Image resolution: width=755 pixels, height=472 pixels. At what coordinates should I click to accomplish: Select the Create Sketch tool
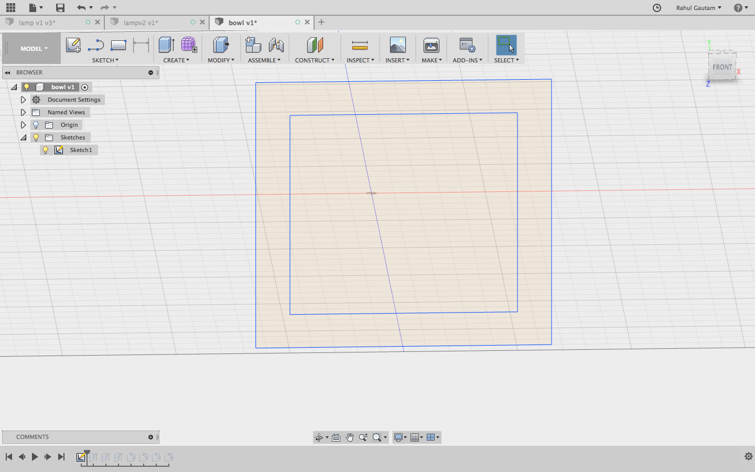click(x=73, y=45)
